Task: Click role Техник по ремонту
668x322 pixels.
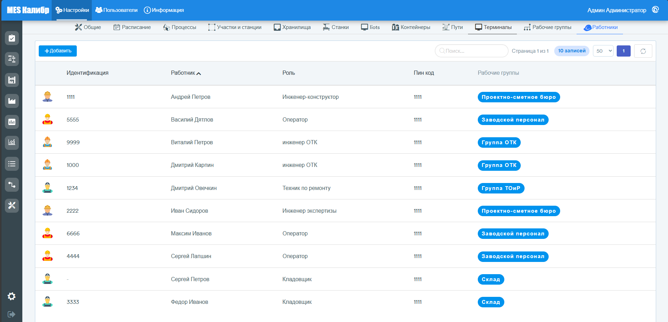Action: (306, 188)
